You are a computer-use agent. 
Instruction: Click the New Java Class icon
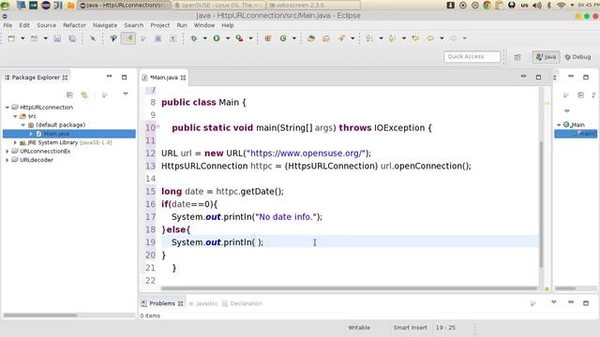(x=283, y=38)
